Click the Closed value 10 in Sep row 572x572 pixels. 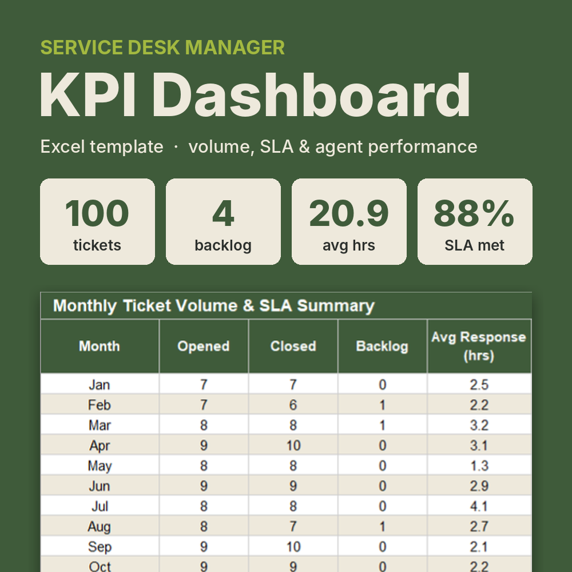tap(293, 546)
